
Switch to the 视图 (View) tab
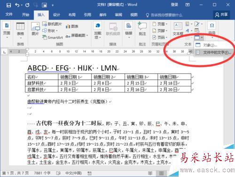point(134,15)
